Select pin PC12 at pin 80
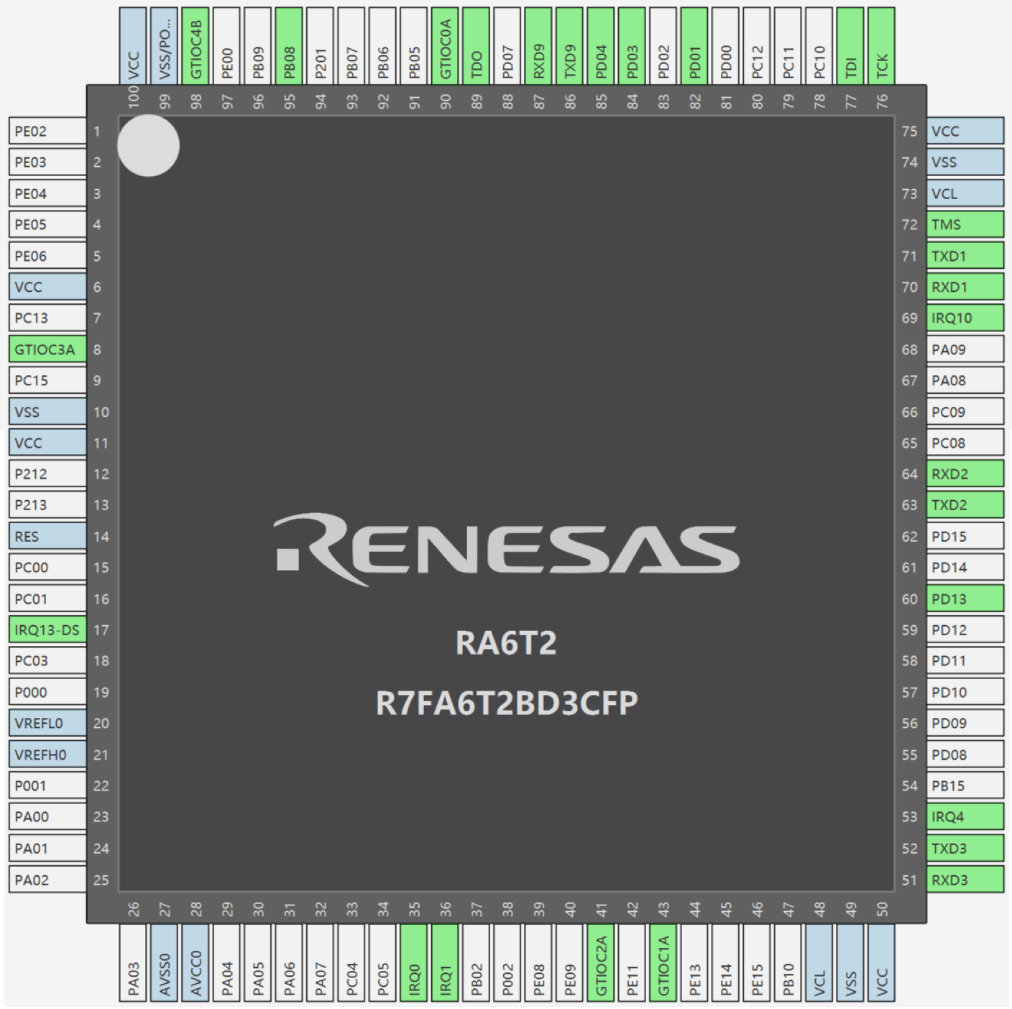The width and height of the screenshot is (1012, 1009). point(757,46)
